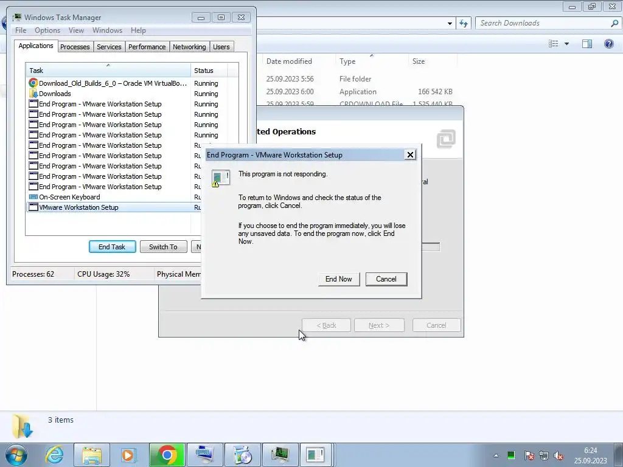The width and height of the screenshot is (623, 467).
Task: Open the View menu in Task Manager
Action: [x=76, y=30]
